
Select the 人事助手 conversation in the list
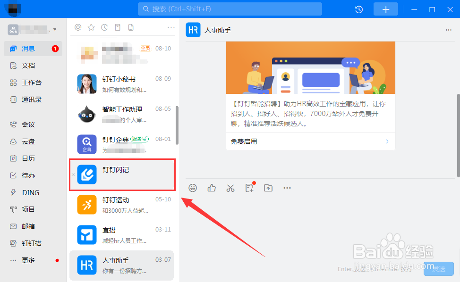point(122,265)
